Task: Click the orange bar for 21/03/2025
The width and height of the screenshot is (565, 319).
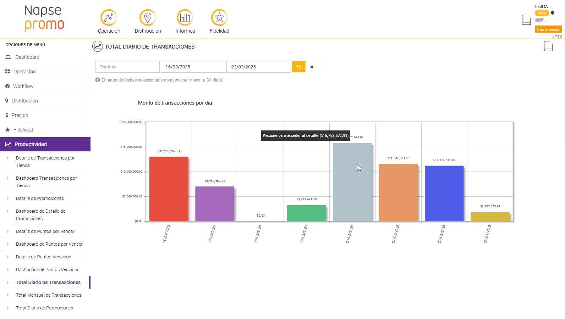Action: tap(398, 192)
